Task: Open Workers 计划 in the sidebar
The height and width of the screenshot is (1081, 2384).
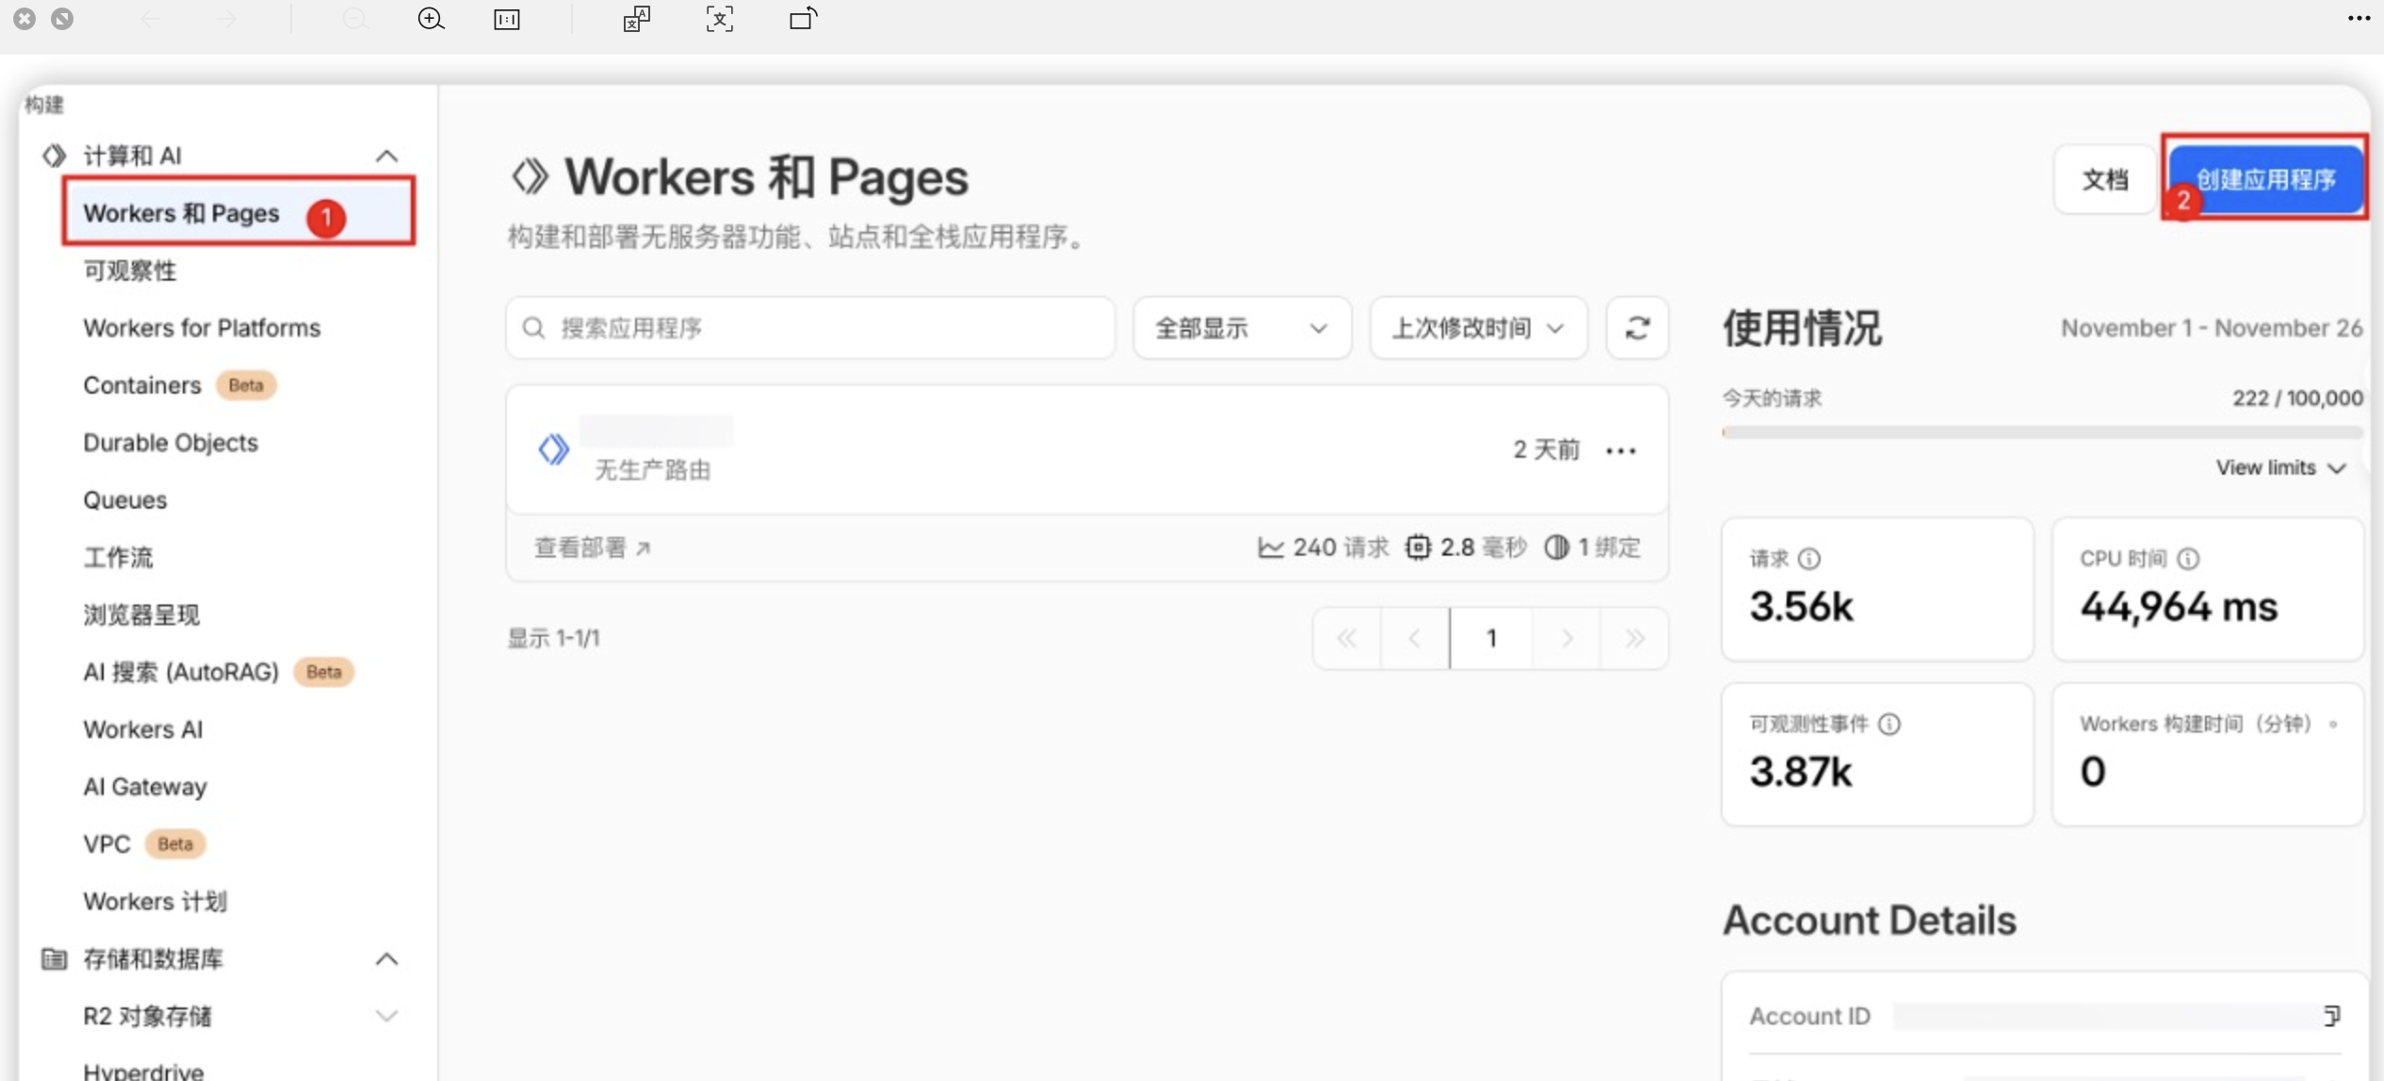Action: coord(155,901)
